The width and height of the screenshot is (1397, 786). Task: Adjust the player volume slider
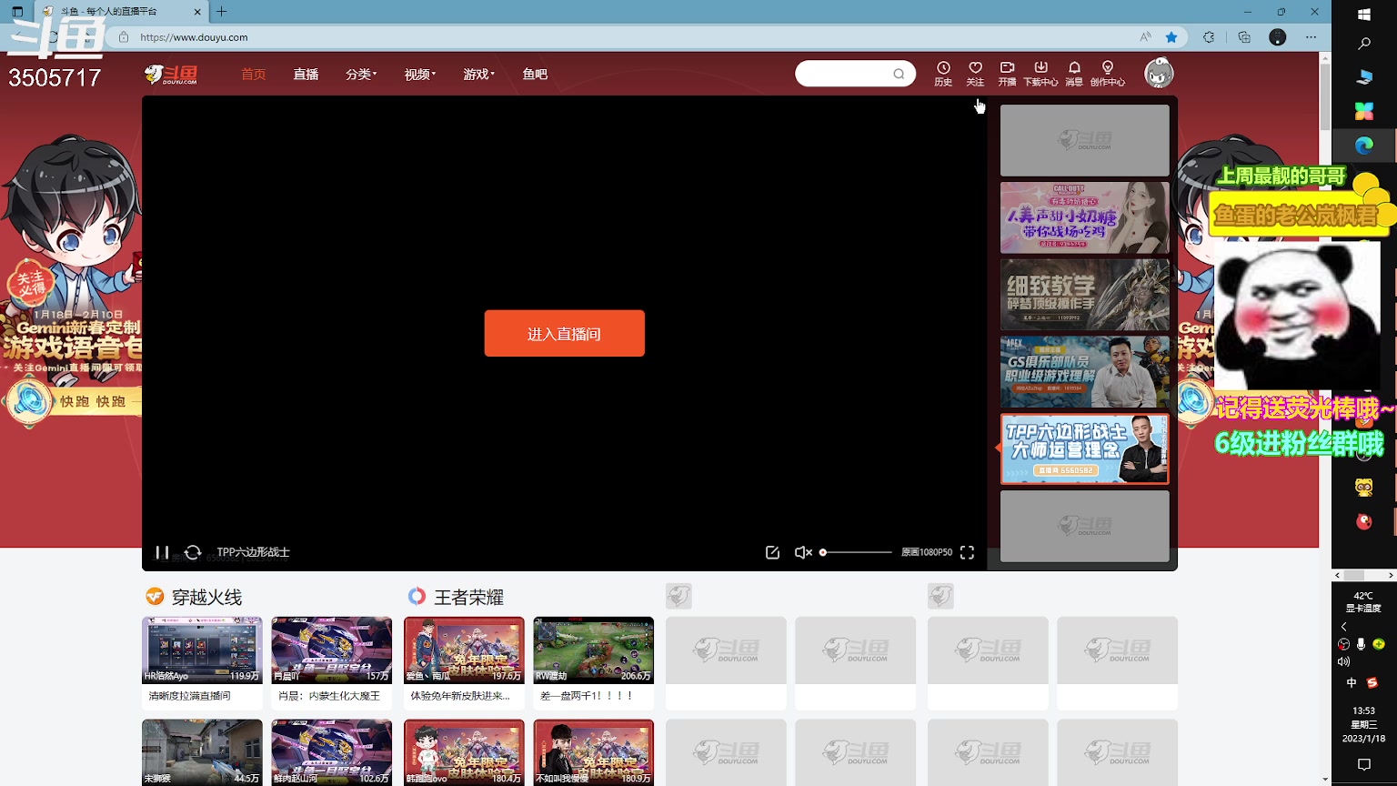click(856, 552)
